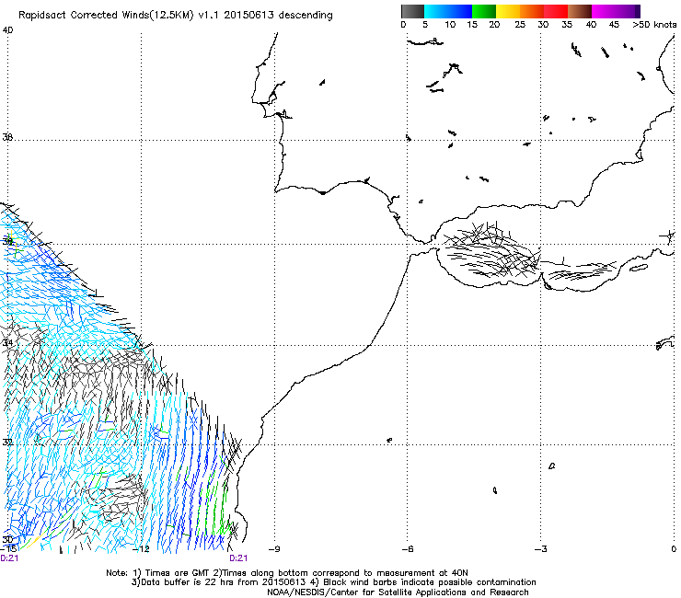Image resolution: width=681 pixels, height=598 pixels.
Task: Select the "5" label under the color scale
Action: pyautogui.click(x=425, y=25)
